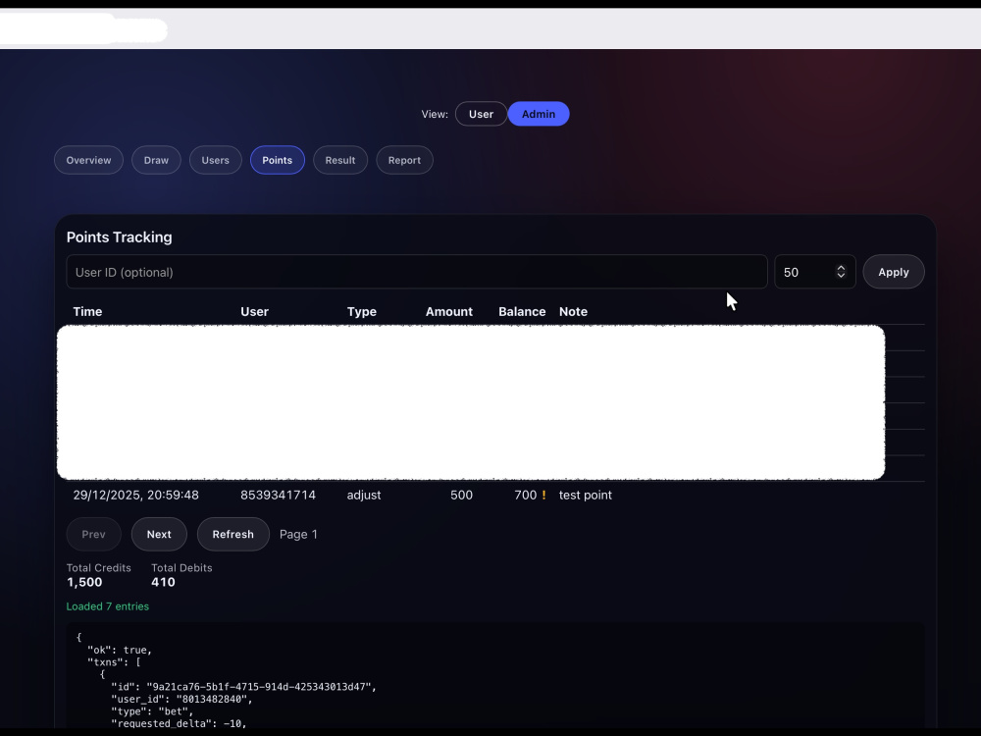Select the Points tab
The image size is (981, 736).
(278, 160)
